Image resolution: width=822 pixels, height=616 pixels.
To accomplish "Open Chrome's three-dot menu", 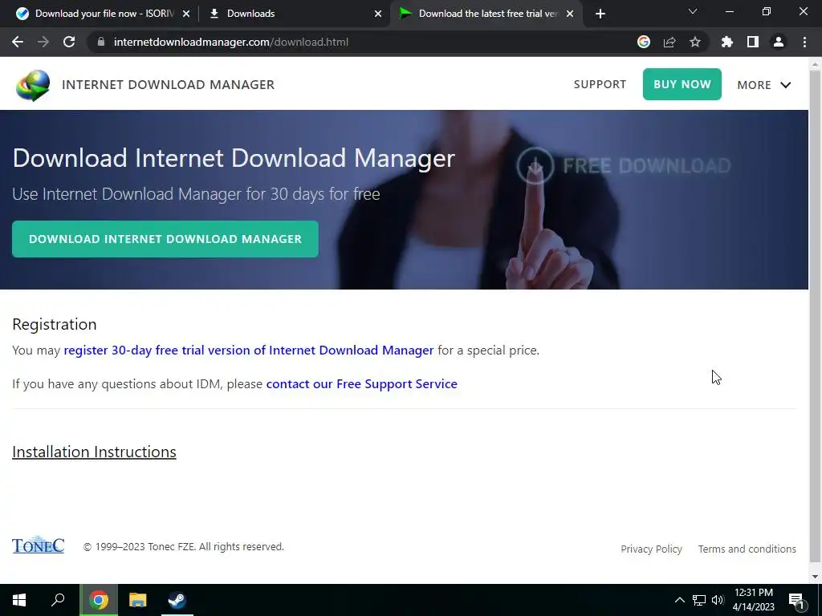I will [x=804, y=42].
